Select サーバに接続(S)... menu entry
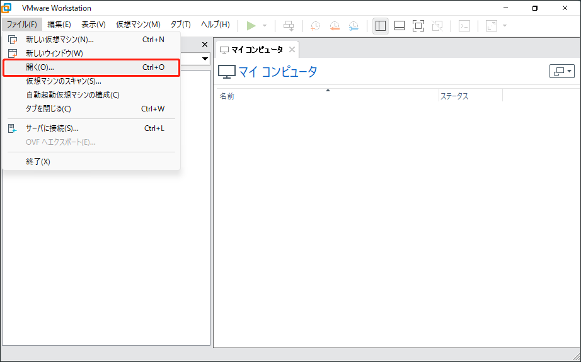581x362 pixels. [91, 128]
